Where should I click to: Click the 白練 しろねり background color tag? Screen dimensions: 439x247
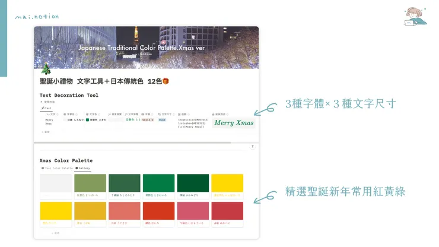coord(74,120)
